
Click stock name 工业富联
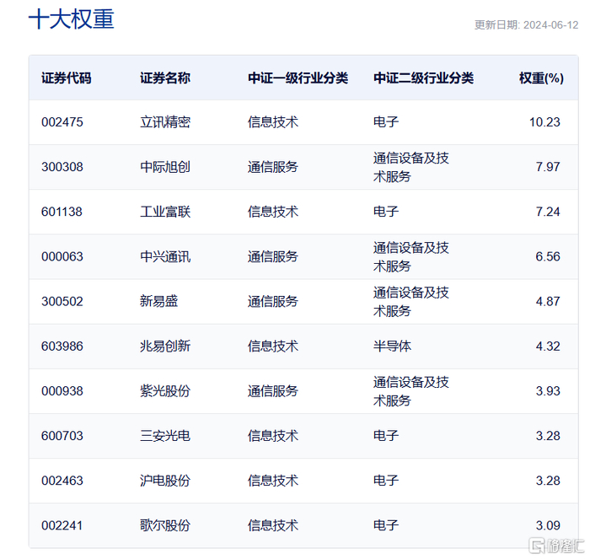coord(165,212)
